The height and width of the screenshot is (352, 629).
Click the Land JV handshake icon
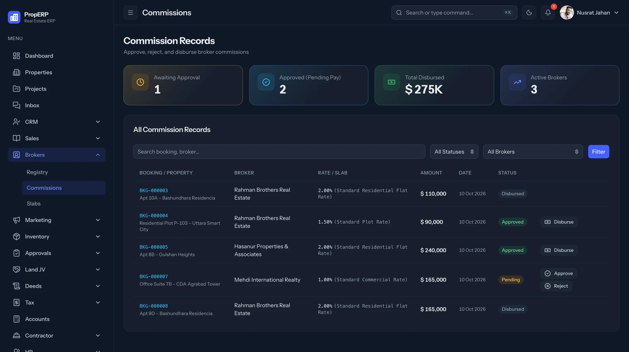(x=16, y=269)
